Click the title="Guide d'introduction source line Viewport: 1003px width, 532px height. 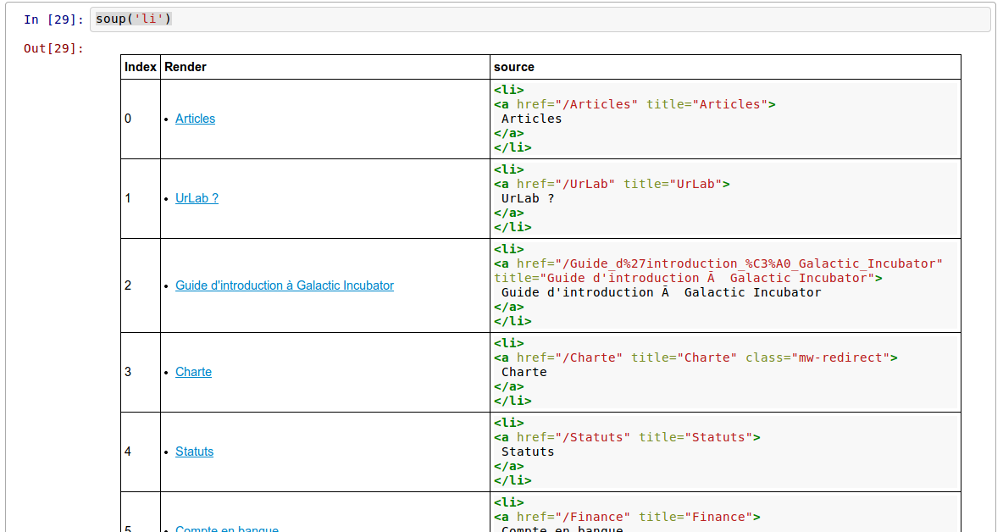point(688,278)
